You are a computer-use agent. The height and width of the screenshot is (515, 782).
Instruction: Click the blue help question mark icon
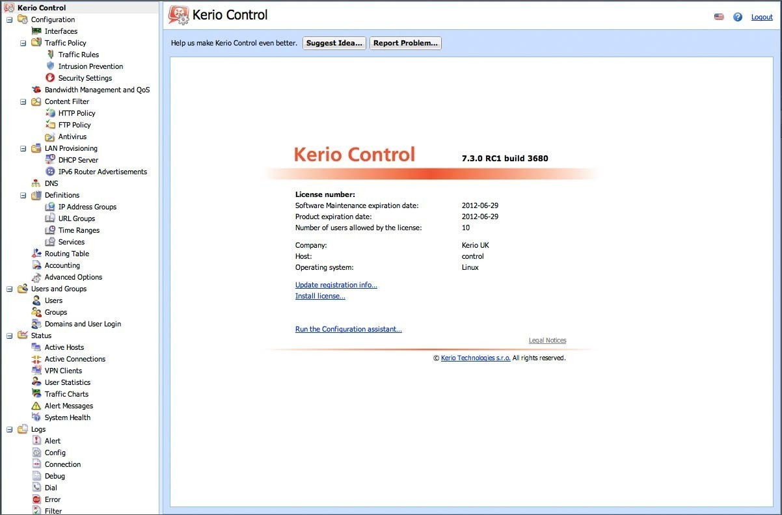tap(738, 17)
